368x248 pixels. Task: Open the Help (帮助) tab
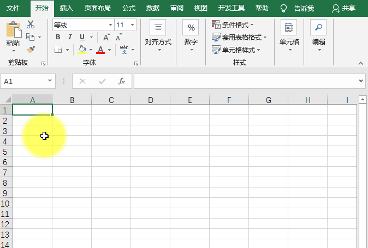pos(262,8)
